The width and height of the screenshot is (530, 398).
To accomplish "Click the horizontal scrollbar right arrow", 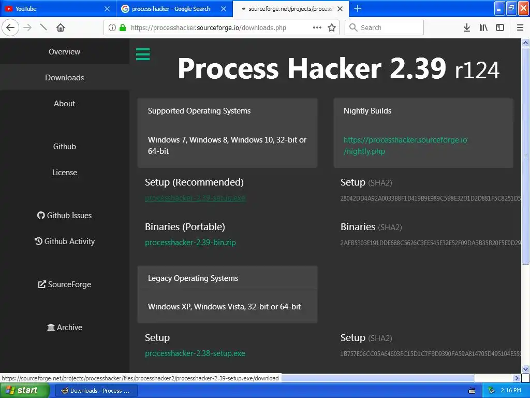I will (x=517, y=378).
